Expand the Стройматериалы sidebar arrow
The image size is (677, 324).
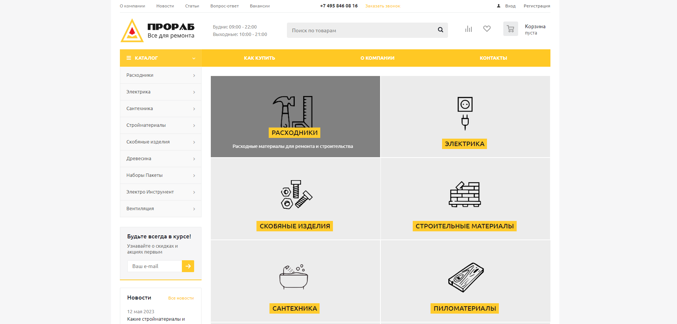(x=194, y=125)
